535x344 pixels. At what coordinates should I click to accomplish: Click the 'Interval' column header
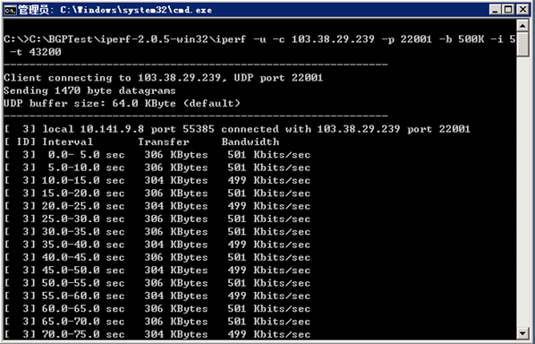tap(67, 142)
